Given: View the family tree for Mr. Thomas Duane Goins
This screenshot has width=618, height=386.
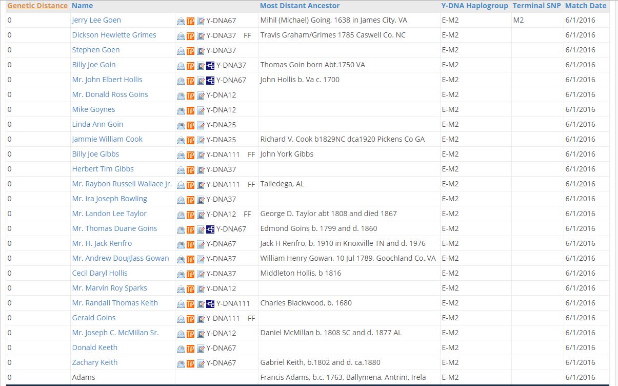Looking at the screenshot, I should [210, 229].
